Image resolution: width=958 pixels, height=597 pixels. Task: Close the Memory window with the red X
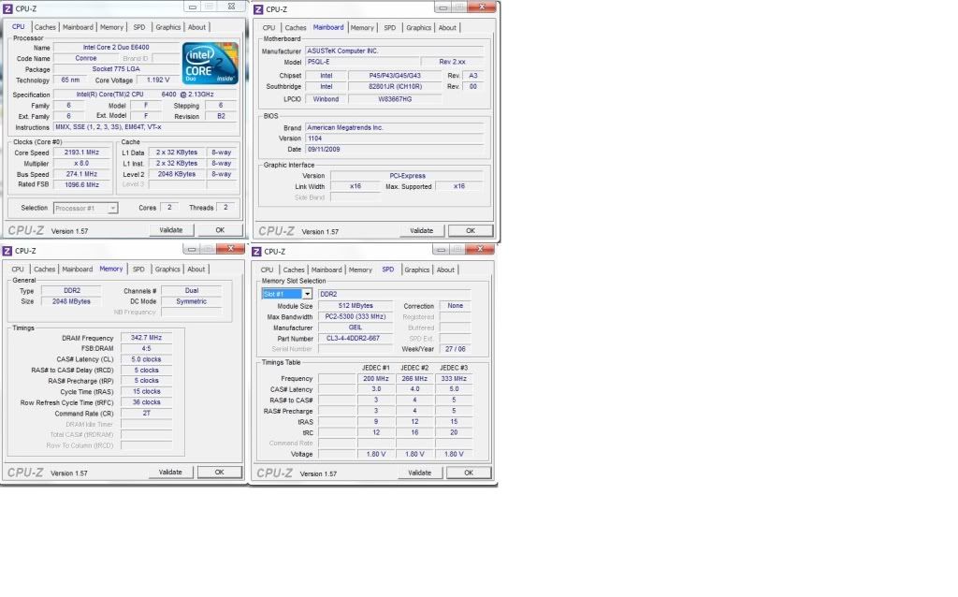230,249
